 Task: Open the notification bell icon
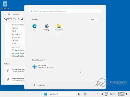point(126,94)
